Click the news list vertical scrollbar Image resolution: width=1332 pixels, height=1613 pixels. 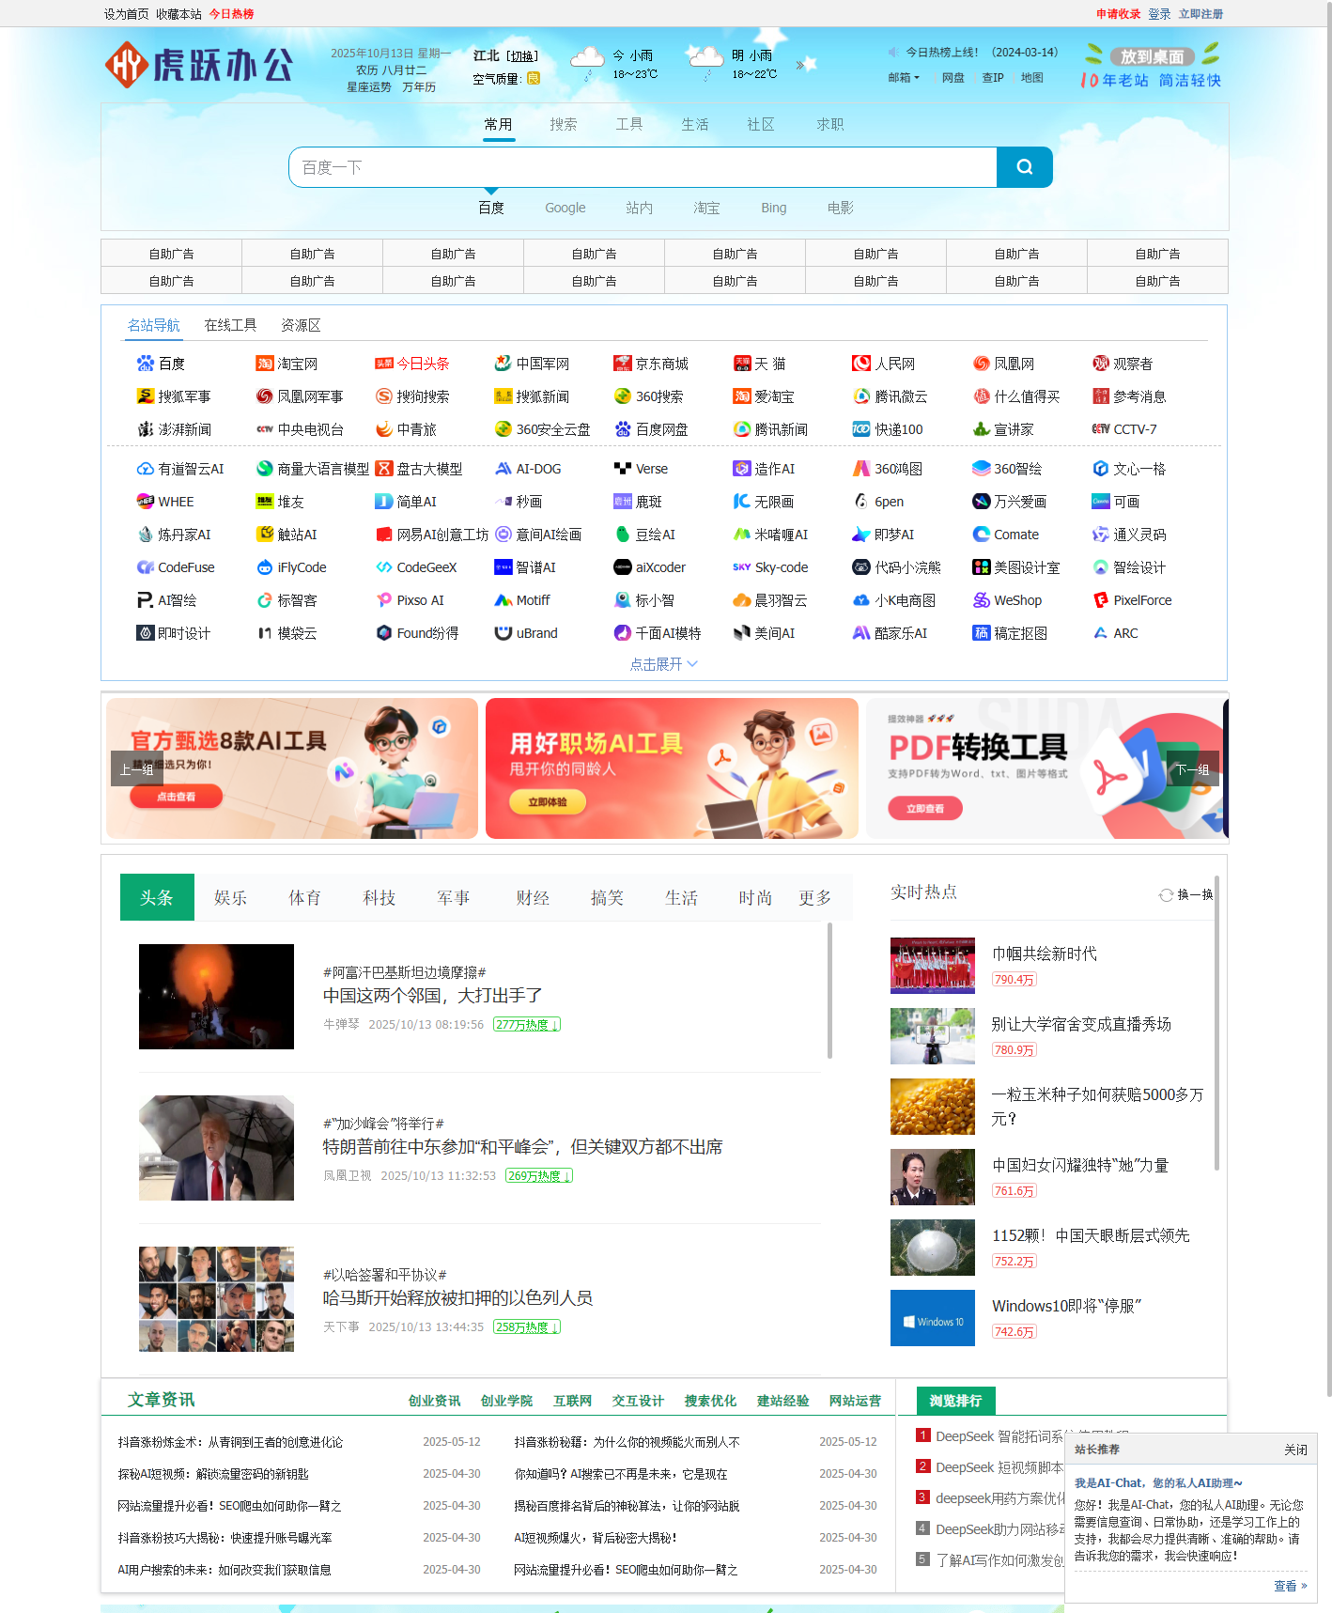(829, 991)
